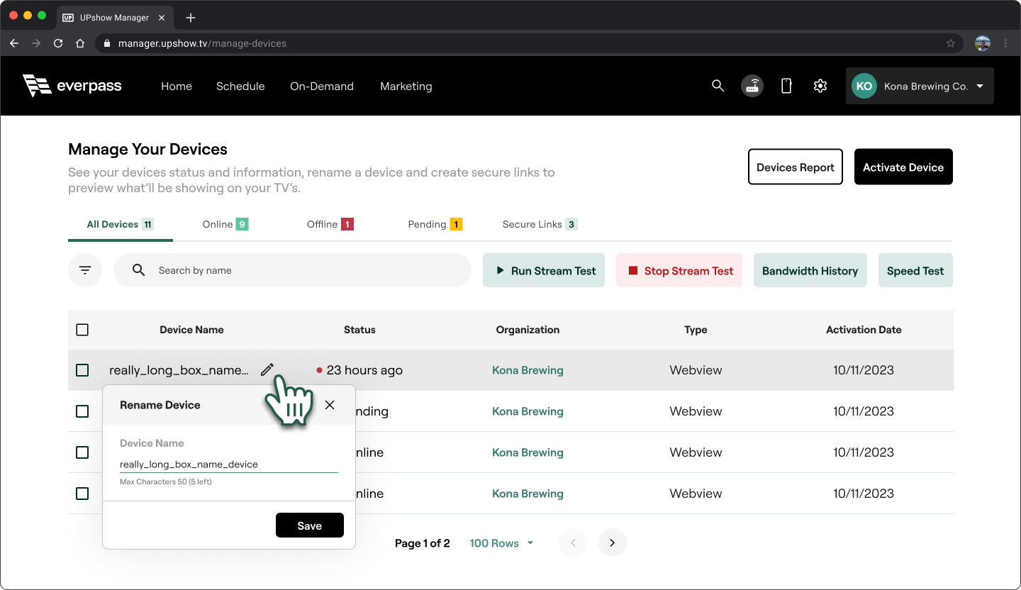
Task: Save the renamed device
Action: [x=310, y=525]
